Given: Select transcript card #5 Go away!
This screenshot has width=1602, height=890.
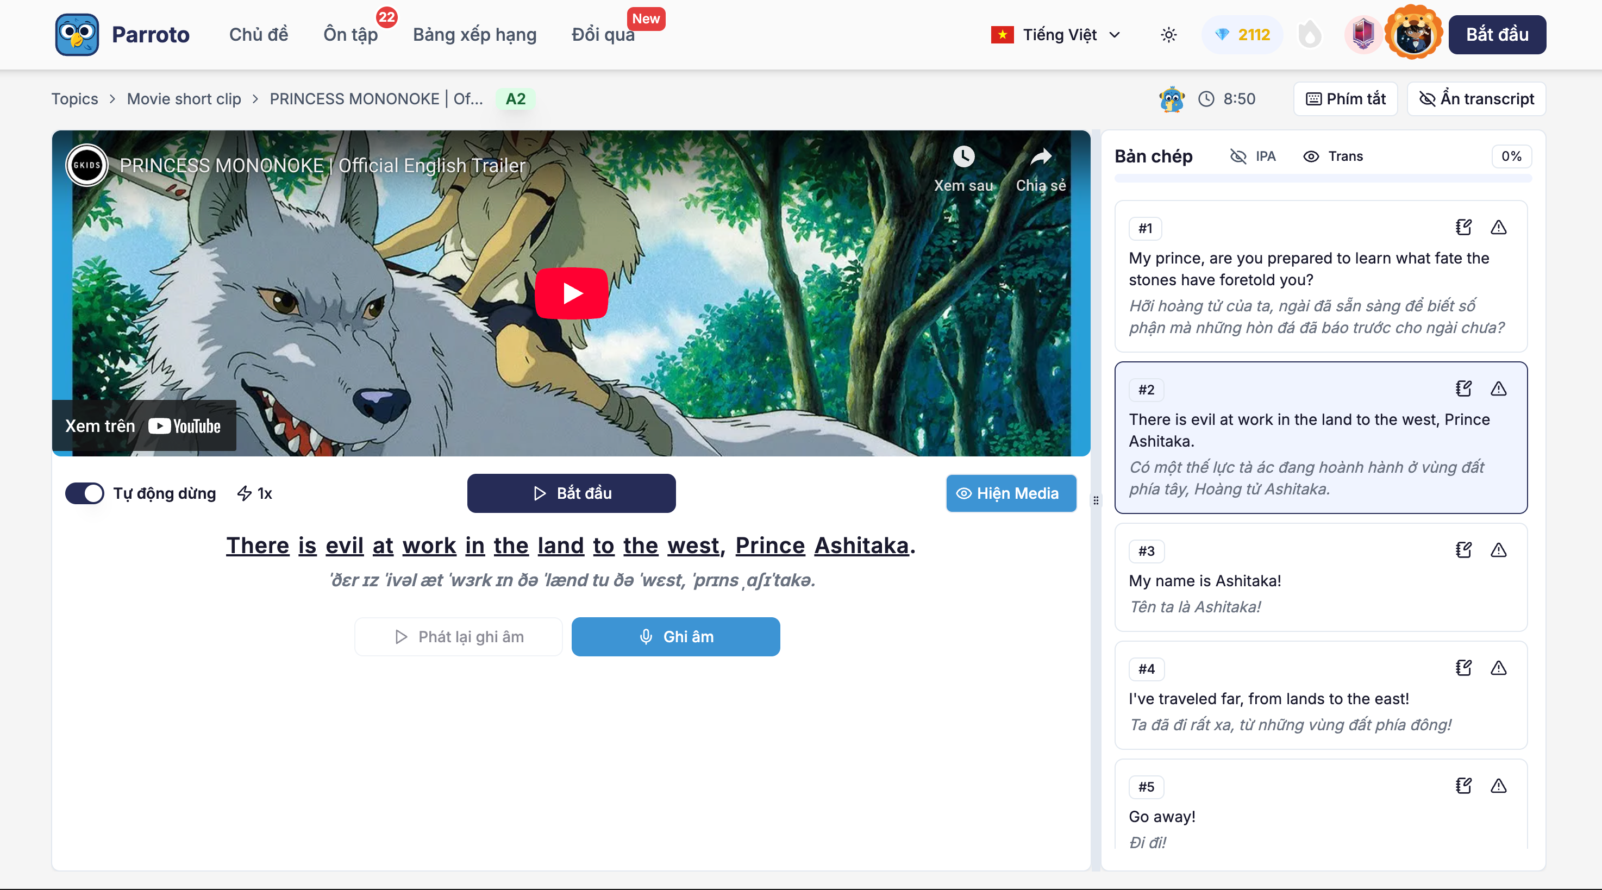Looking at the screenshot, I should pyautogui.click(x=1321, y=805).
